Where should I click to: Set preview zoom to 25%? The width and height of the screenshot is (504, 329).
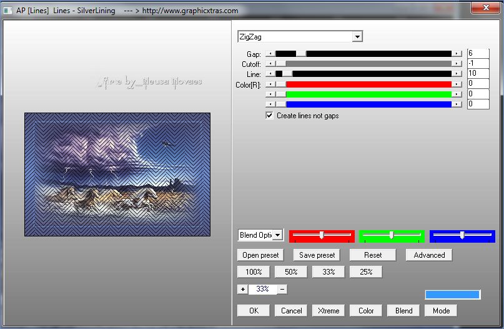(366, 271)
